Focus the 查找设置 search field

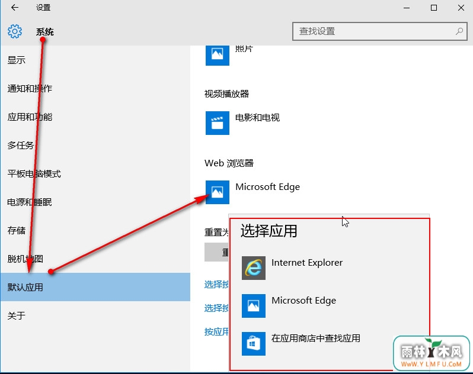[x=379, y=31]
